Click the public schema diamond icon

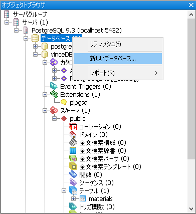pos(64,118)
